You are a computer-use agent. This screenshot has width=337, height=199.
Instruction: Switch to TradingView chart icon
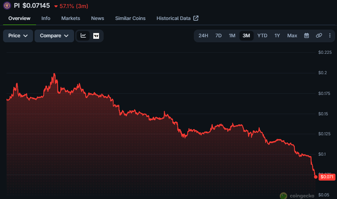click(x=96, y=36)
